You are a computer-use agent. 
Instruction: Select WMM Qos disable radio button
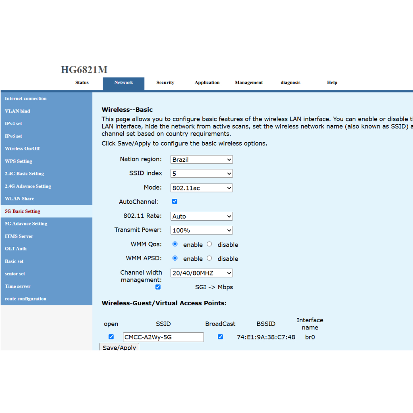tap(209, 244)
